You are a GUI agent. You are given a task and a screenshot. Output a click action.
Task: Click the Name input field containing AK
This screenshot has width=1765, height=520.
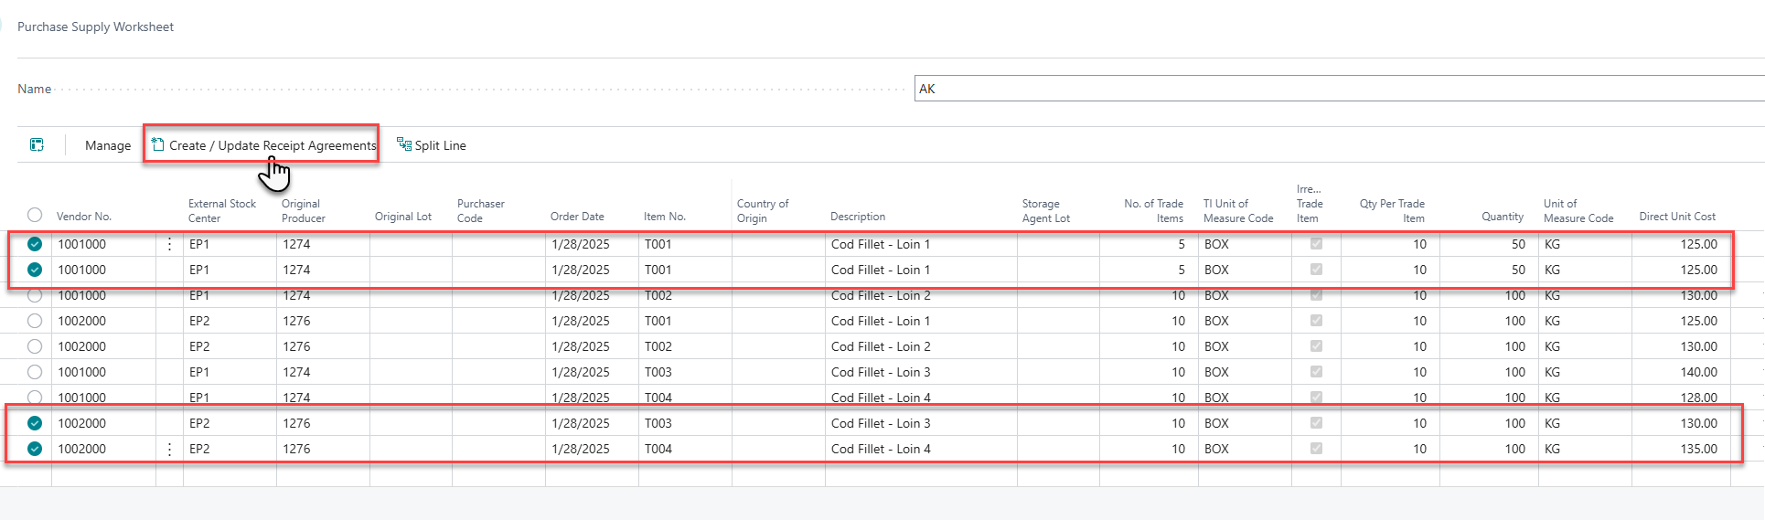pyautogui.click(x=1335, y=89)
